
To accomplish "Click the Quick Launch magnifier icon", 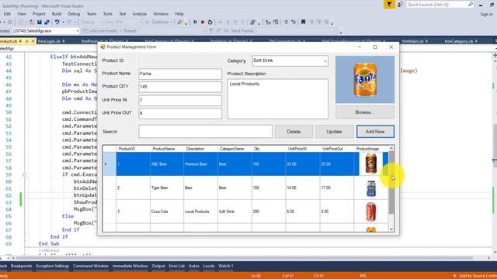I will (x=471, y=5).
